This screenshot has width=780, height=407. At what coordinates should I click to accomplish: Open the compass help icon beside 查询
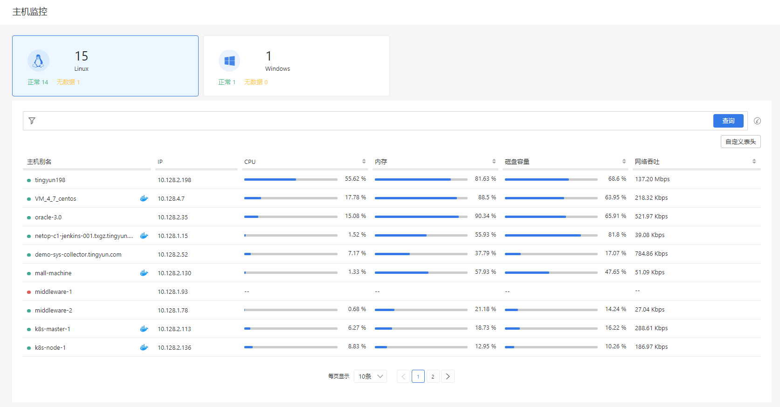click(757, 121)
